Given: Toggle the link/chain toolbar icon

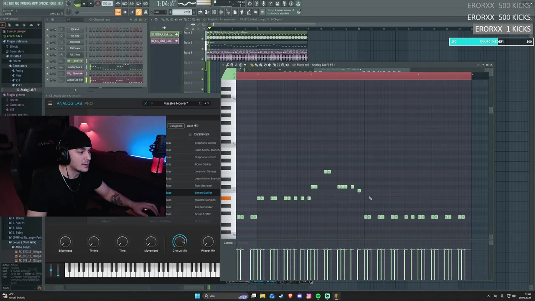Looking at the screenshot, I should pos(138,12).
